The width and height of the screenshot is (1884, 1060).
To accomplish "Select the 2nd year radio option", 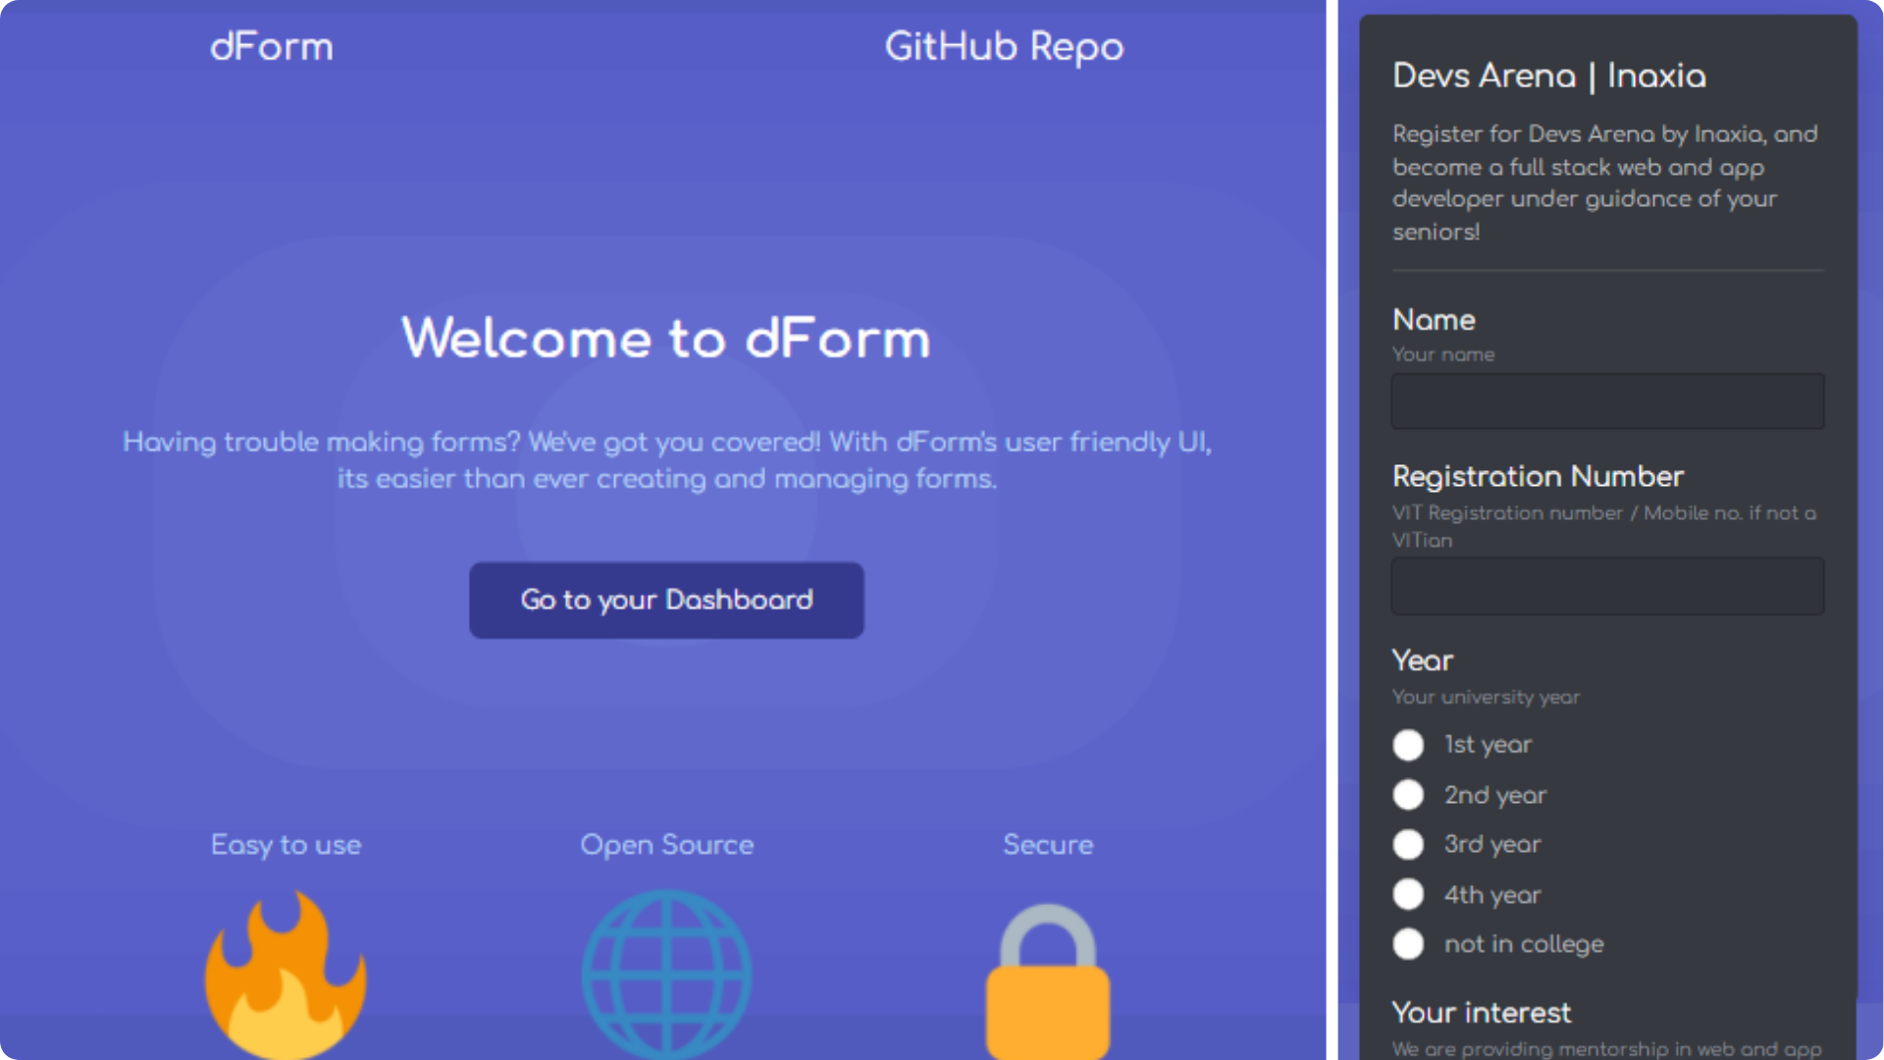I will [x=1408, y=795].
